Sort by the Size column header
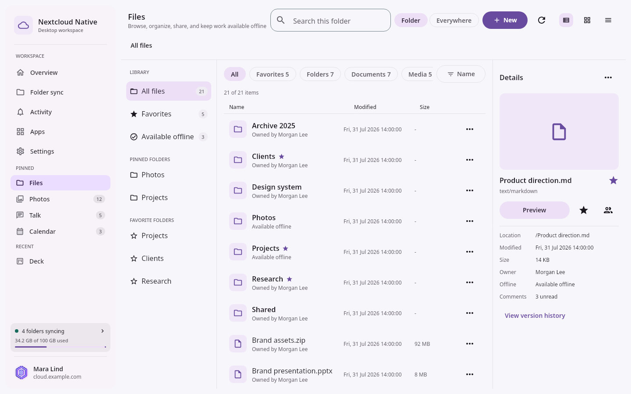 [x=425, y=107]
